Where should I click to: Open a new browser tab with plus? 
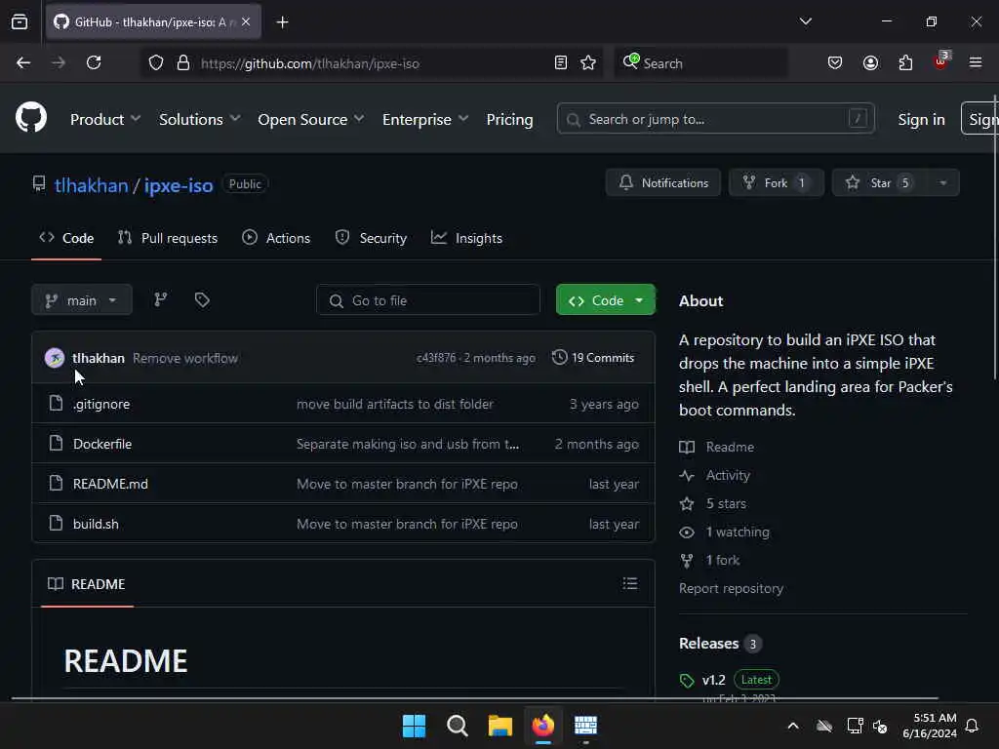coord(282,22)
